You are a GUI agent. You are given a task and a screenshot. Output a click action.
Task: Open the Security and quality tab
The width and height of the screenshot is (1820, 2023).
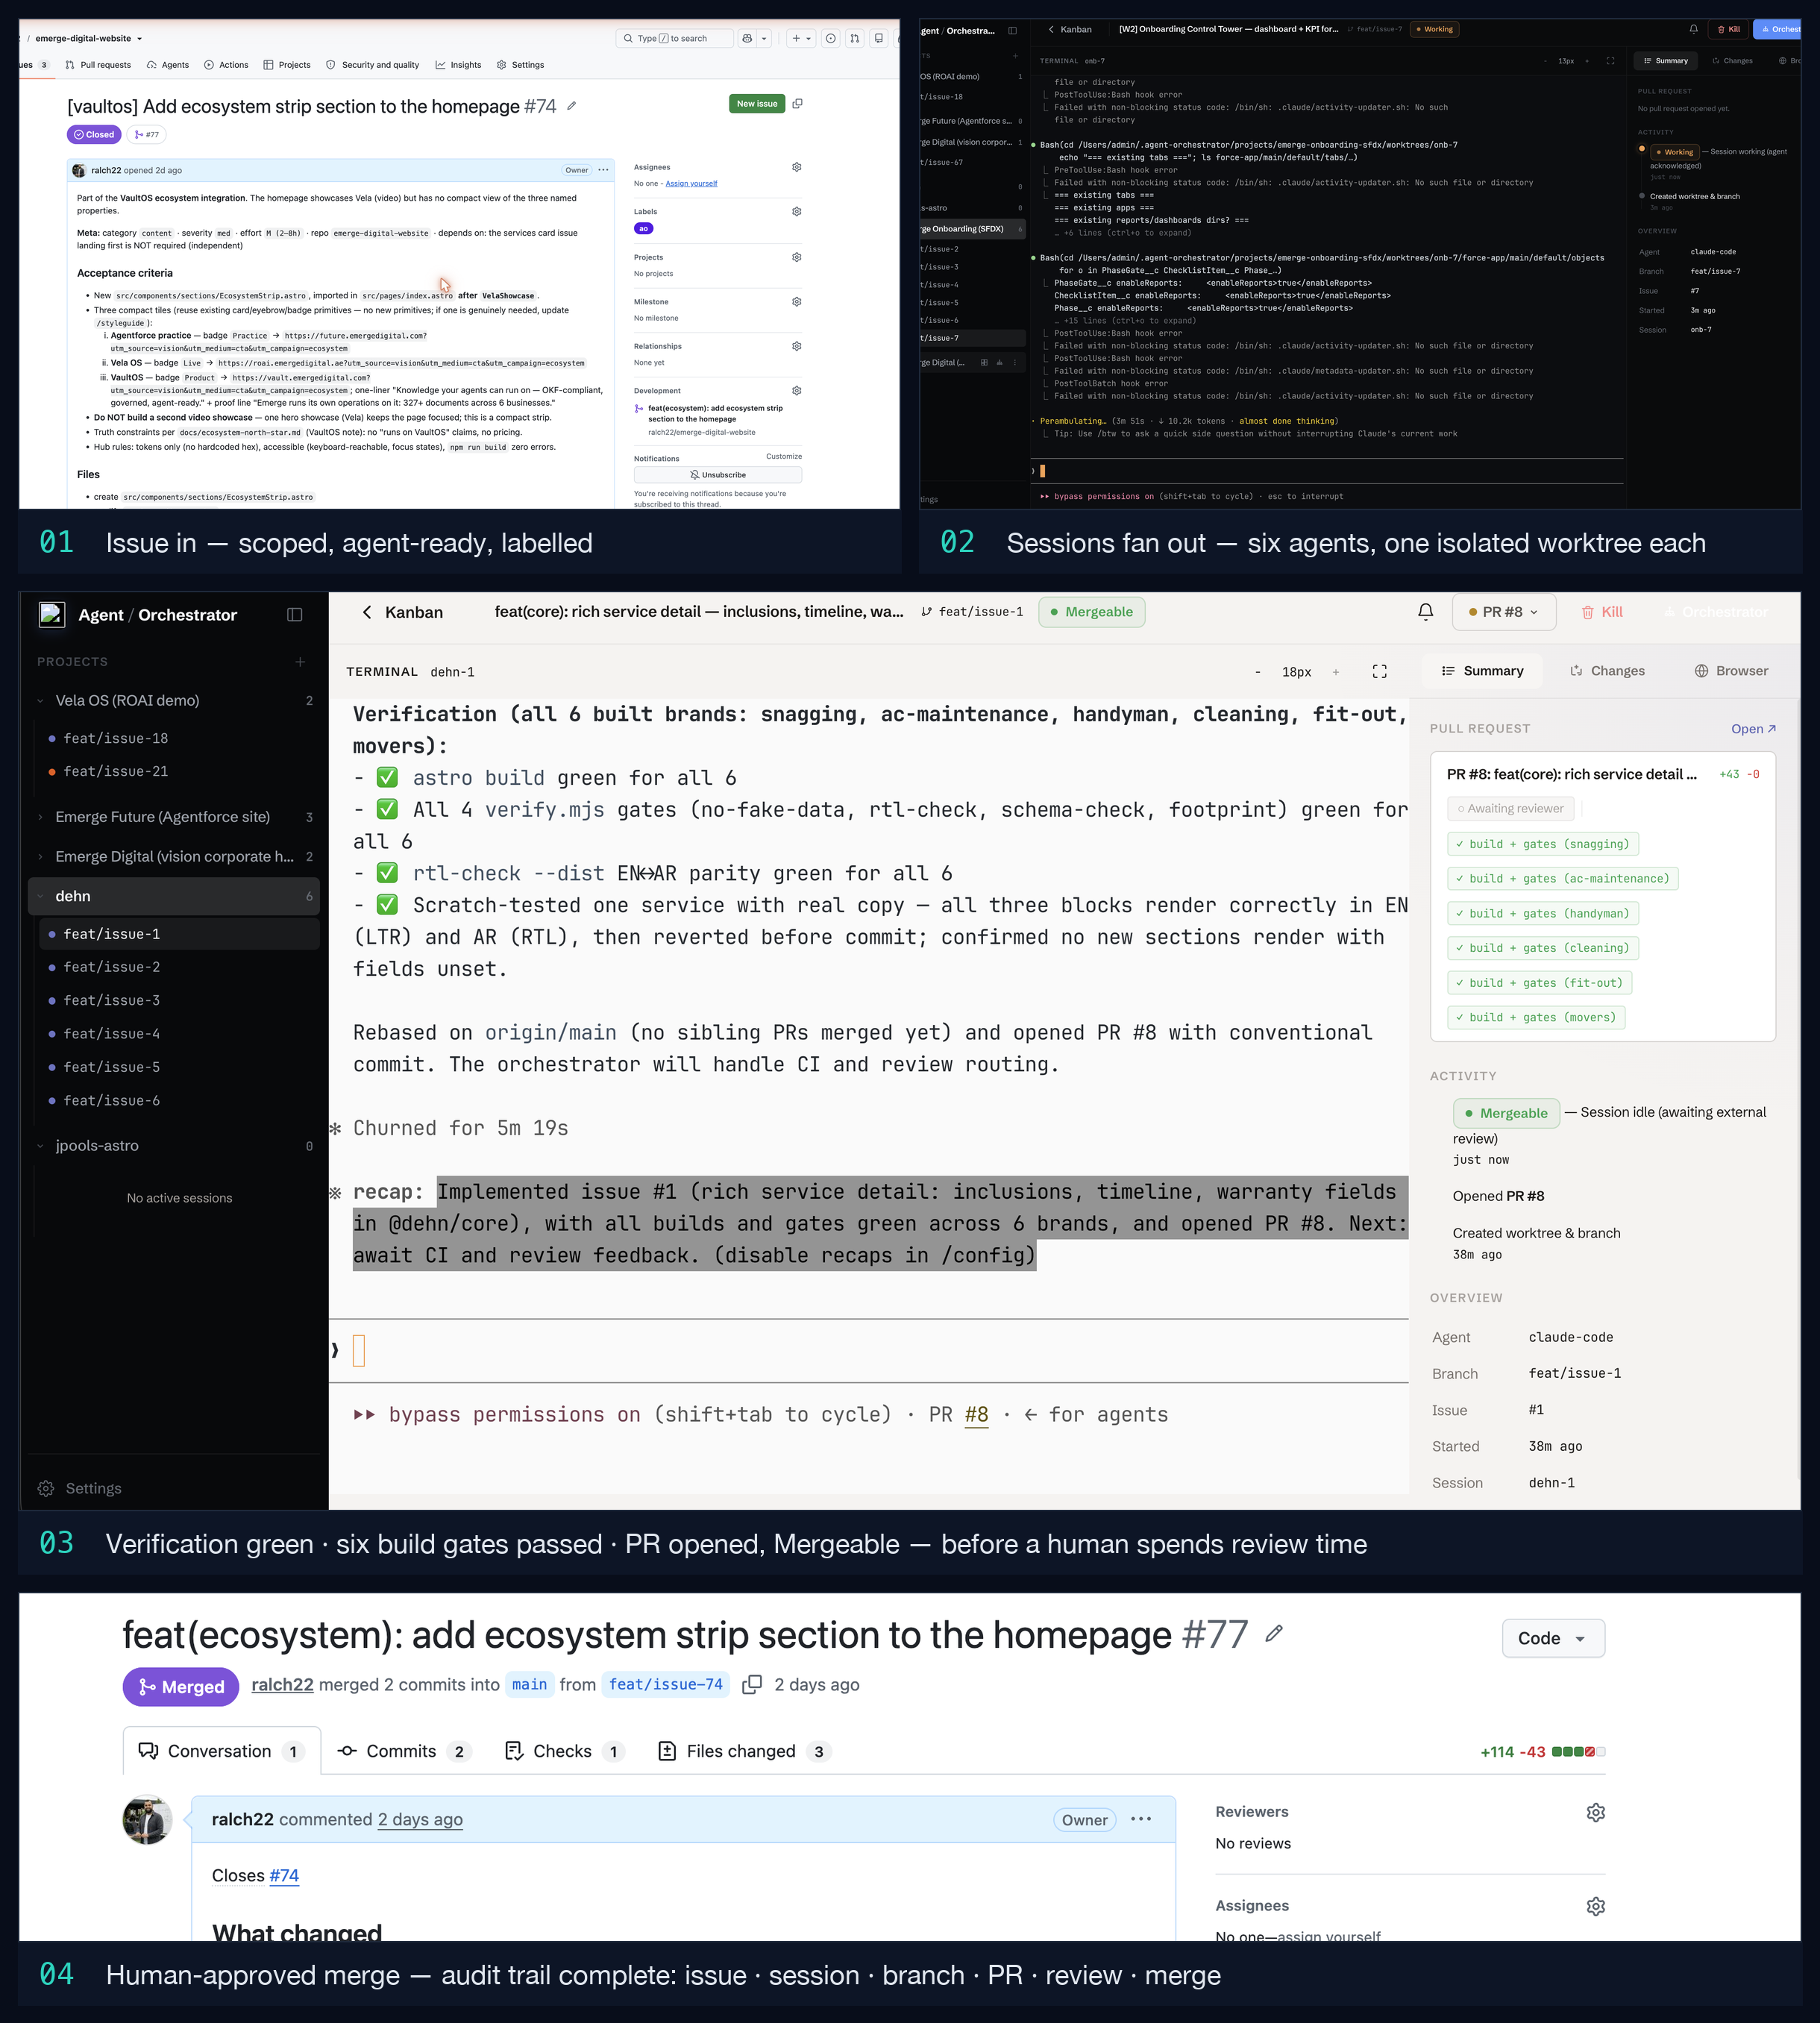point(372,65)
